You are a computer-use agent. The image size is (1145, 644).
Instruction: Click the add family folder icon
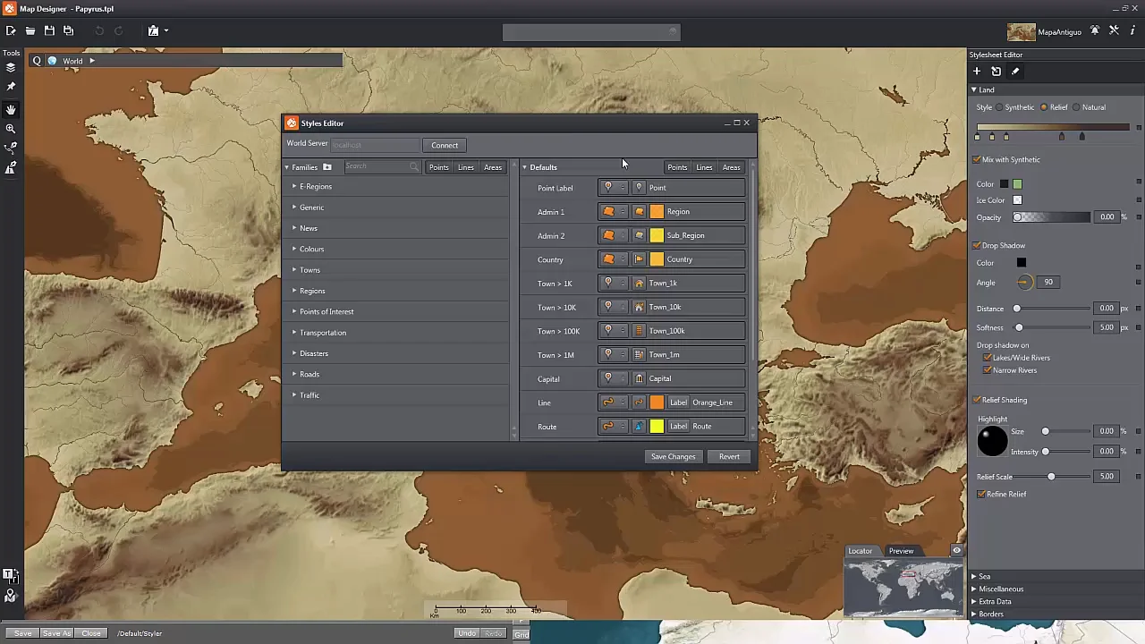[x=327, y=167]
